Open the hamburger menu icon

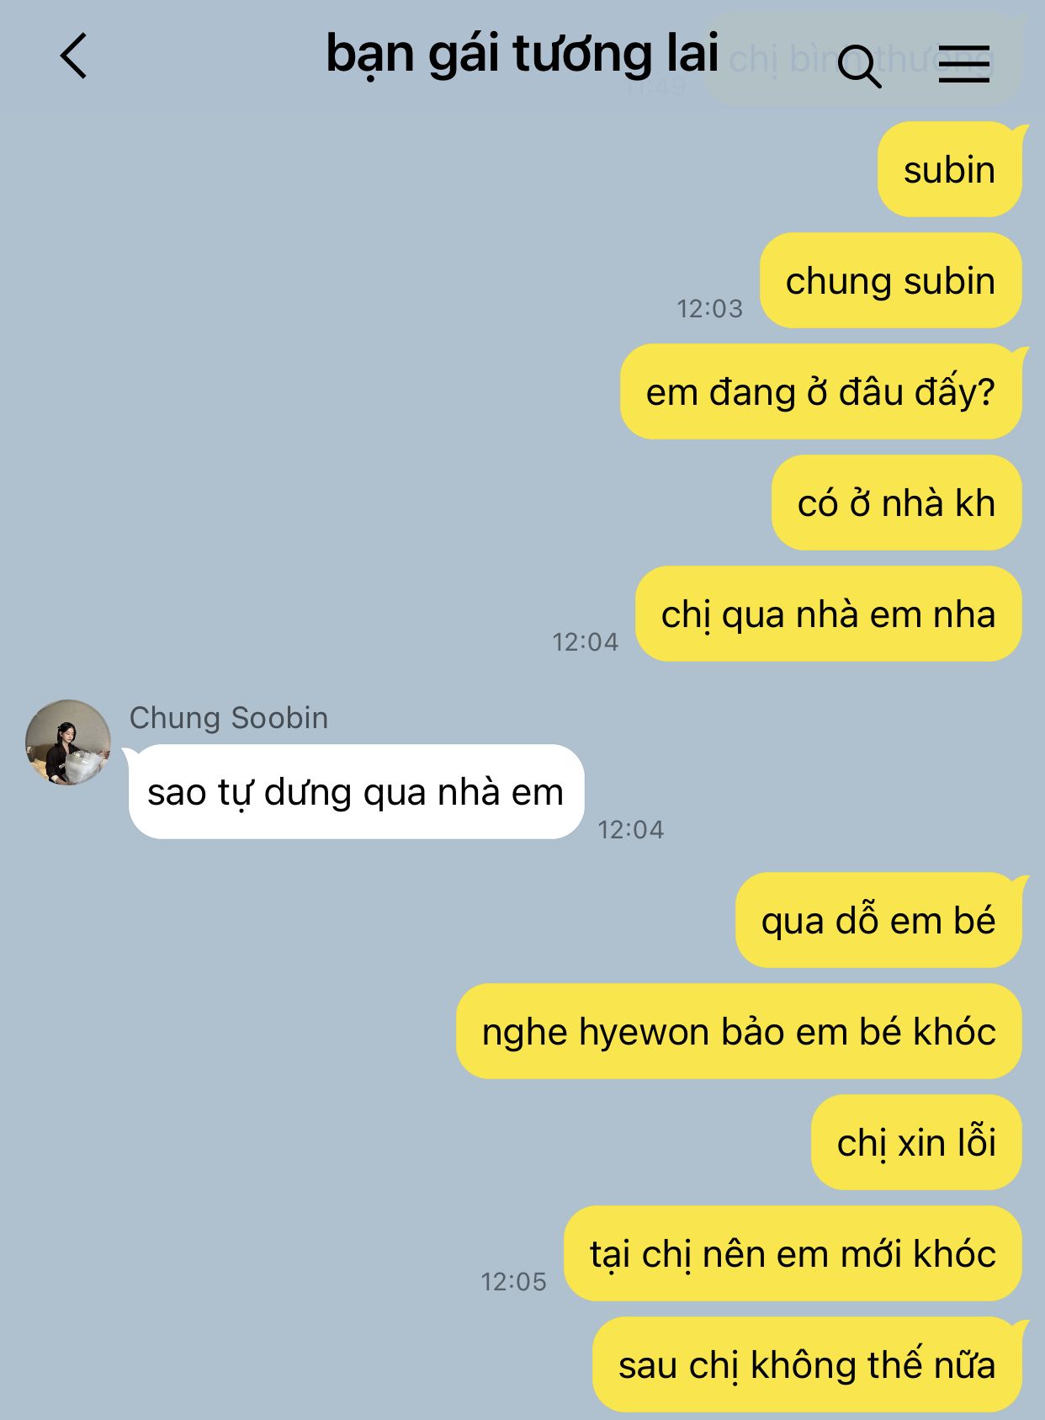coord(963,64)
